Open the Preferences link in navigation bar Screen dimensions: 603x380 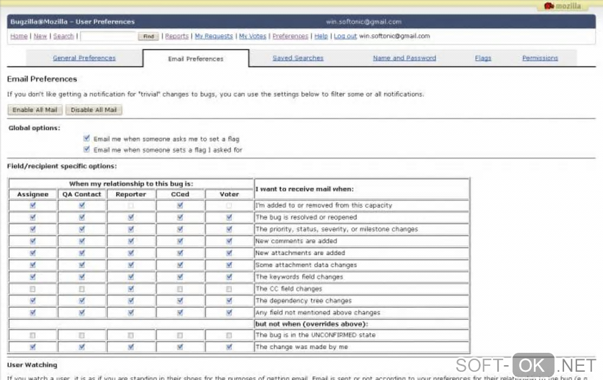coord(290,36)
